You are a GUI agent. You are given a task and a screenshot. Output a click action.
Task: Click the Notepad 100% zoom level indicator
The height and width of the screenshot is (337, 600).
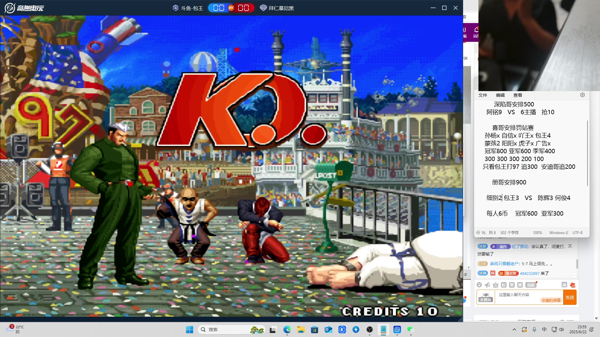click(x=537, y=232)
